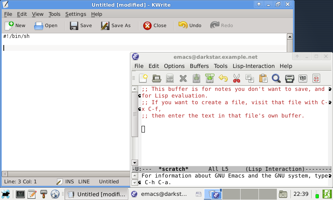Viewport: 333px width, 200px height.
Task: Toggle INS insert mode in KWrite status bar
Action: (x=70, y=182)
